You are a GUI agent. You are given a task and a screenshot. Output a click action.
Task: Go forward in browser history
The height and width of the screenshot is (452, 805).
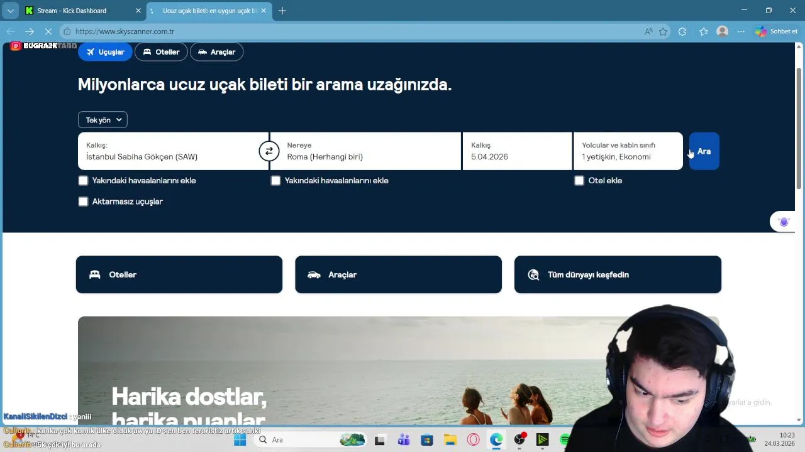(x=30, y=31)
